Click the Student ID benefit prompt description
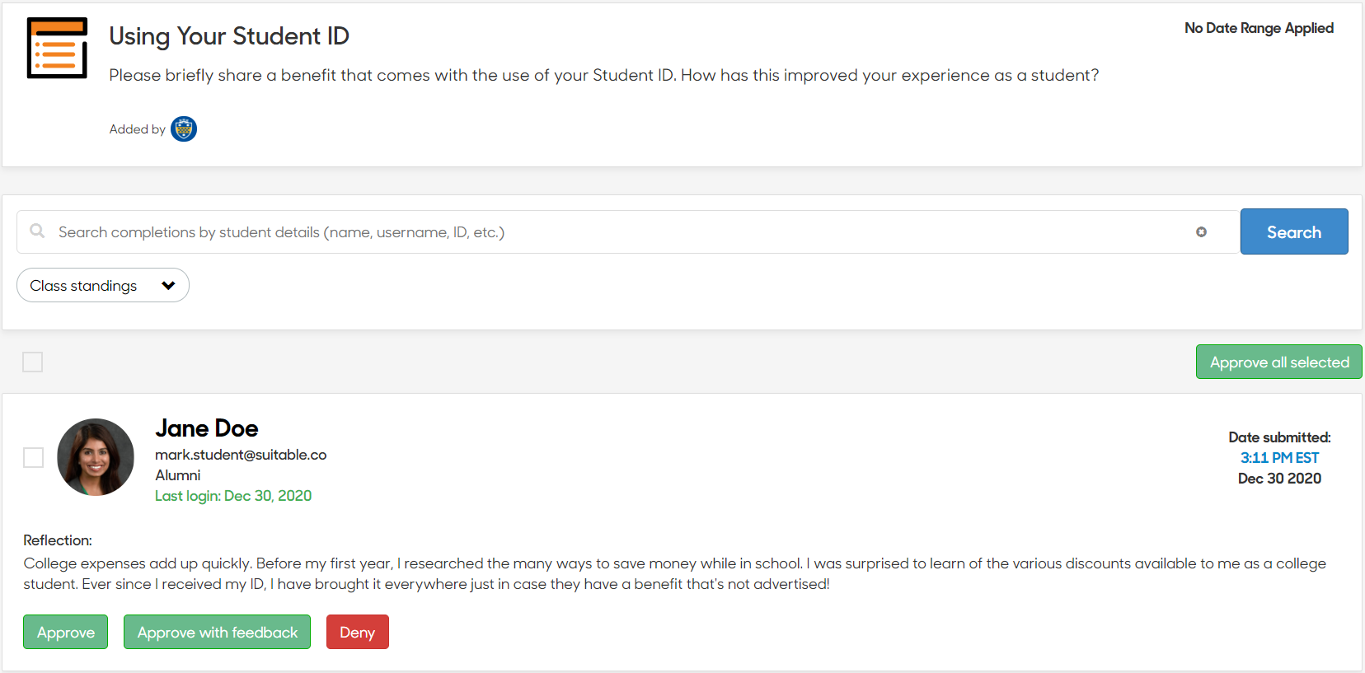The height and width of the screenshot is (673, 1365). tap(604, 75)
